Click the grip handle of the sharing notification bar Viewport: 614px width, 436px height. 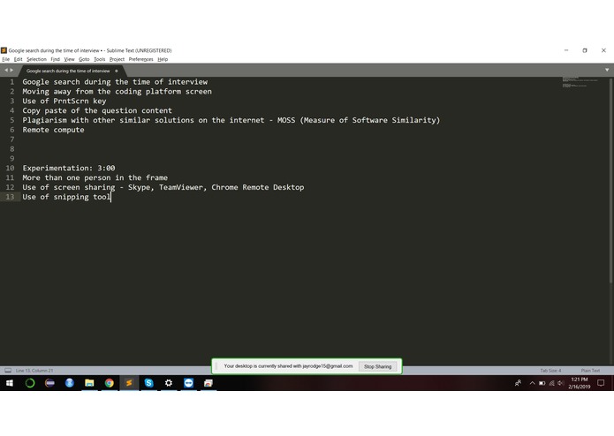tap(216, 366)
